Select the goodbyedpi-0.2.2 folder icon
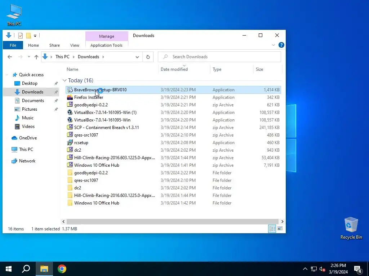The height and width of the screenshot is (276, 369). point(70,173)
